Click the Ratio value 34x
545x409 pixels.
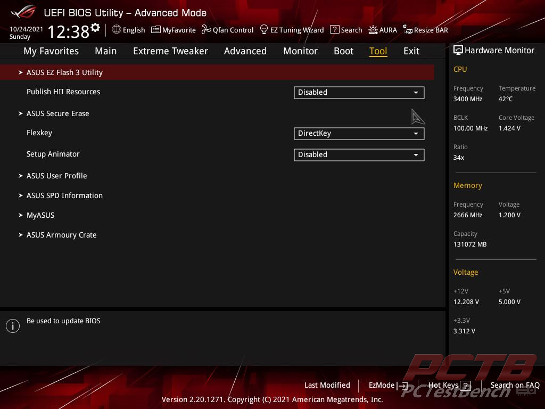[x=459, y=157]
